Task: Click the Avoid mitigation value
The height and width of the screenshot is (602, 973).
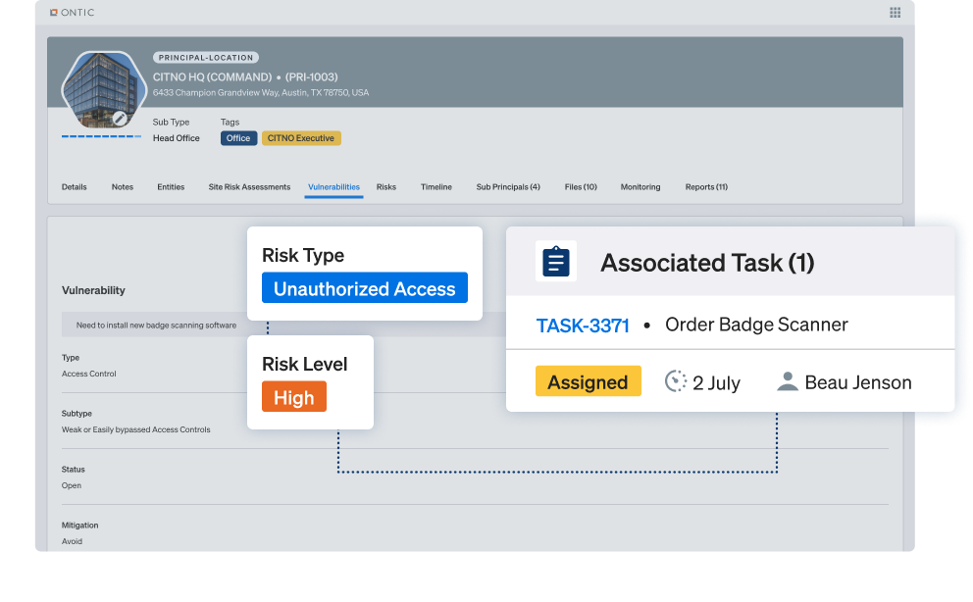Action: 72,541
